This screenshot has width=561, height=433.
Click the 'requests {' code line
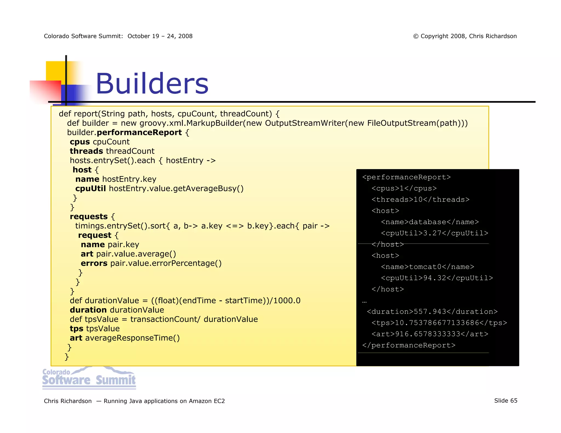click(x=92, y=216)
